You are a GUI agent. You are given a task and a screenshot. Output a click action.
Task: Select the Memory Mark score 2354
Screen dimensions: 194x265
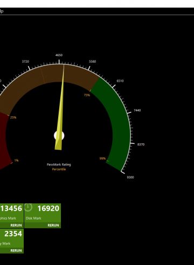tap(13, 234)
